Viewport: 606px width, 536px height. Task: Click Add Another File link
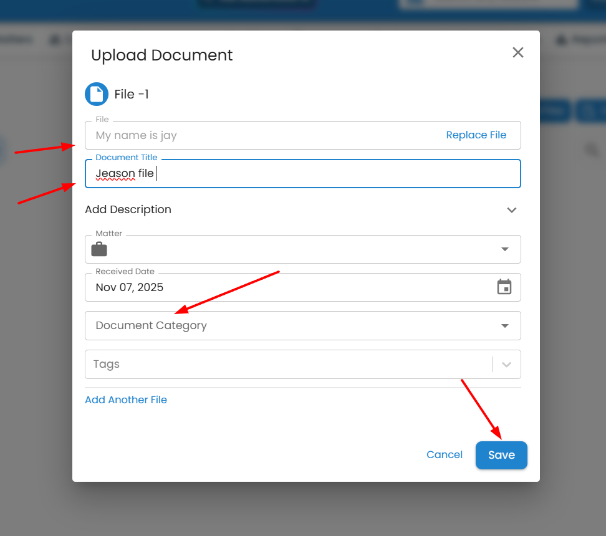(126, 400)
